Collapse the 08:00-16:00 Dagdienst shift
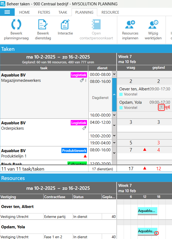 click(x=114, y=94)
